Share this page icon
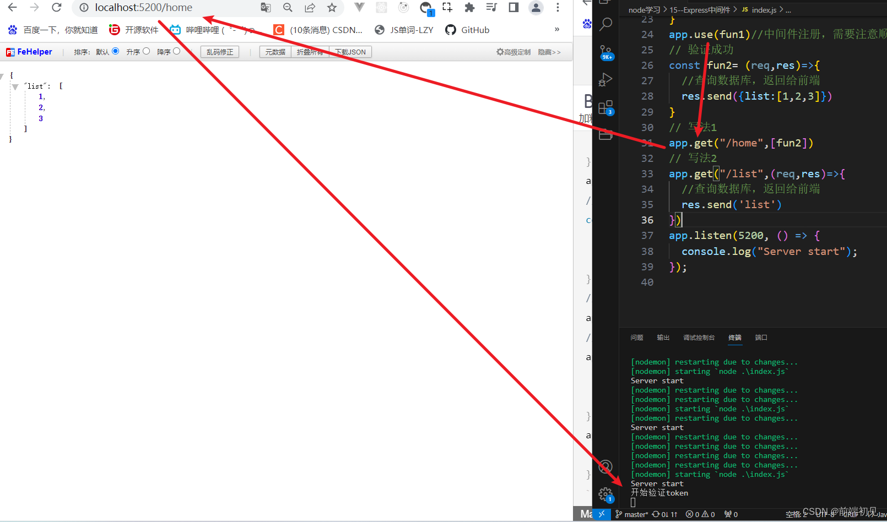This screenshot has height=522, width=887. coord(310,8)
